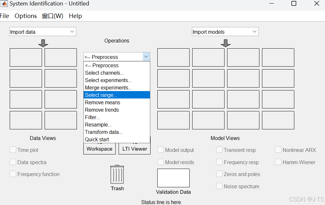Toggle the Model output checkbox
The height and width of the screenshot is (205, 325).
161,150
